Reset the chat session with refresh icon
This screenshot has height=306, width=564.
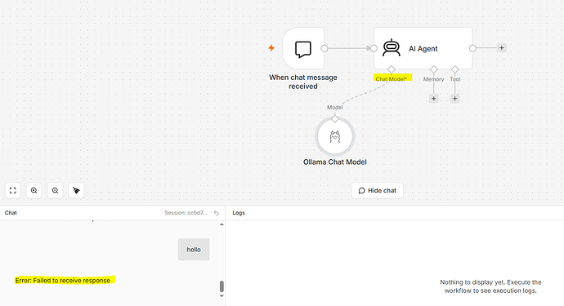(x=216, y=213)
